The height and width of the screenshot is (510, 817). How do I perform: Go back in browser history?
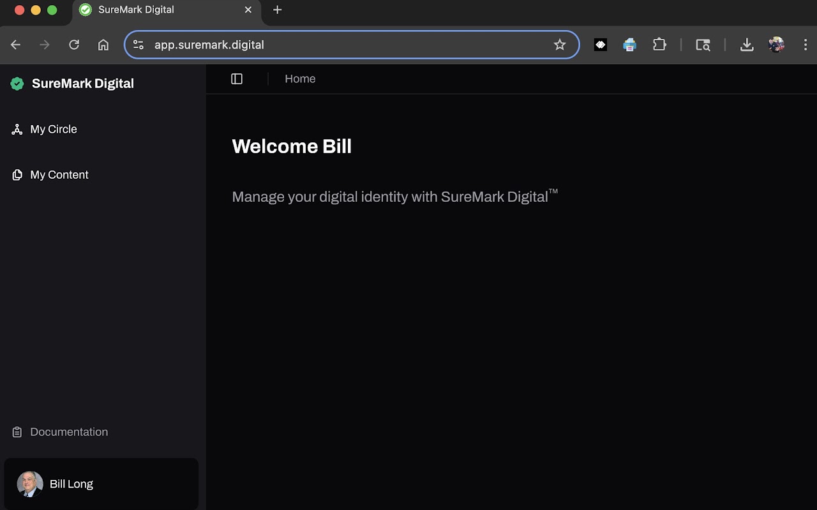point(16,45)
